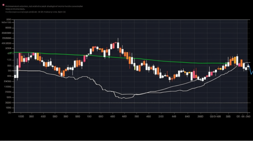Click the yellow candle at the right-side peak
The image size is (253, 141).
click(235, 60)
